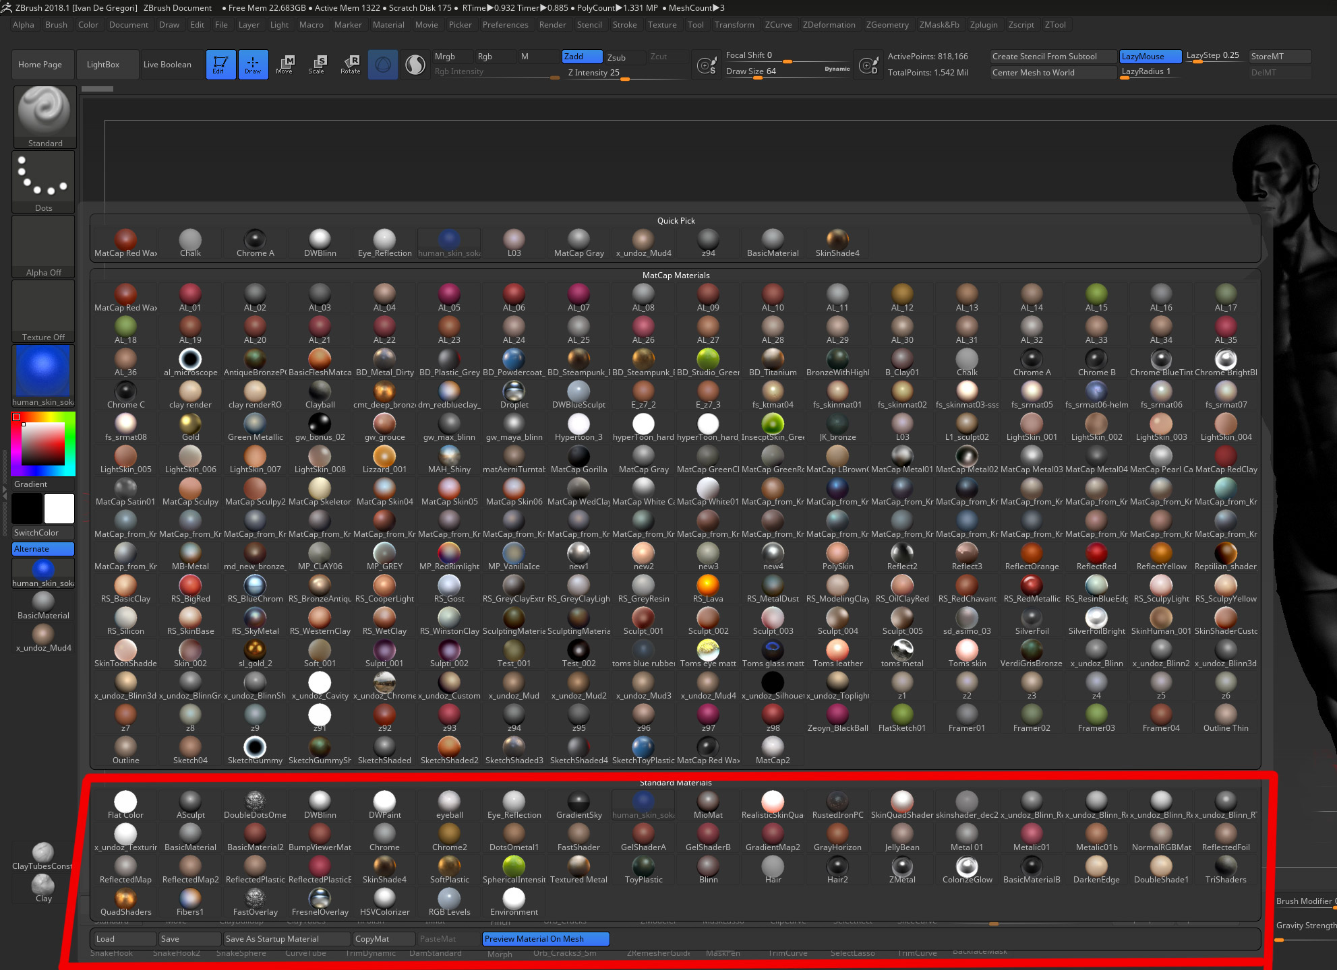Viewport: 1337px width, 970px height.
Task: Choose the SphericalIntensity green material
Action: pos(514,870)
